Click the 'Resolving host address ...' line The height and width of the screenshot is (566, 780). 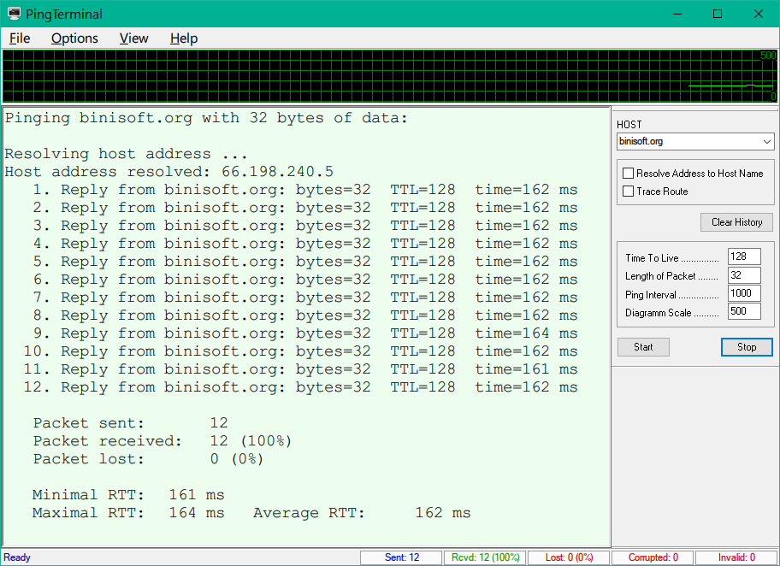click(126, 154)
